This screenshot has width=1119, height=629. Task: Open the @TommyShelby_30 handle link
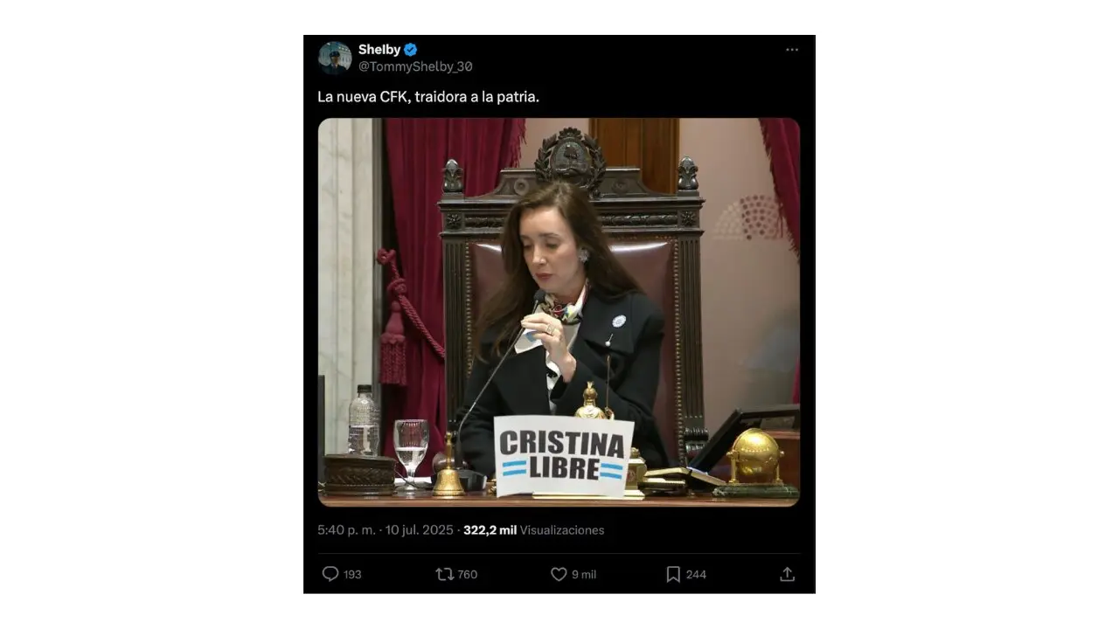click(x=415, y=66)
